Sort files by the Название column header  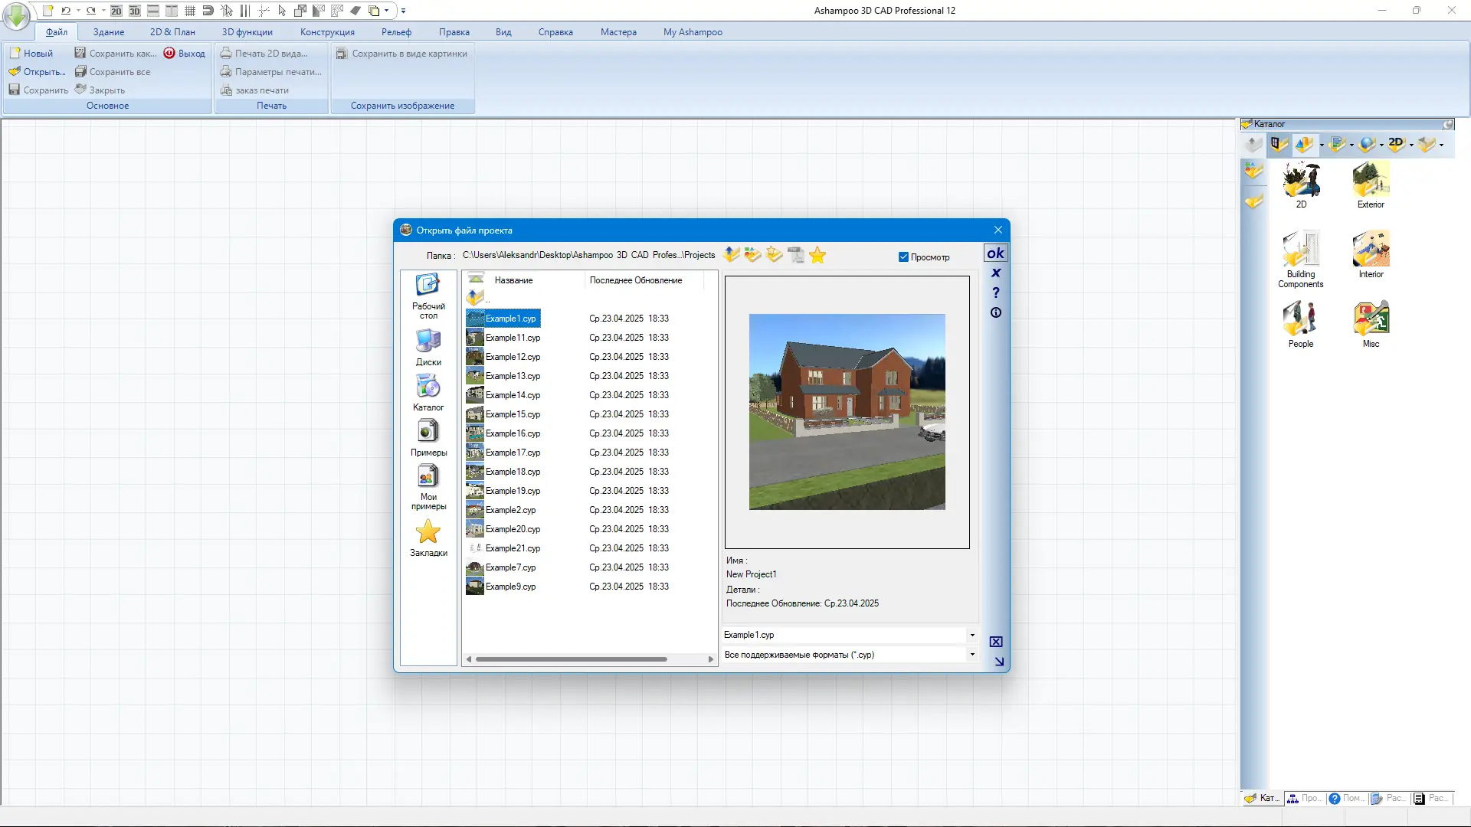[x=513, y=280]
